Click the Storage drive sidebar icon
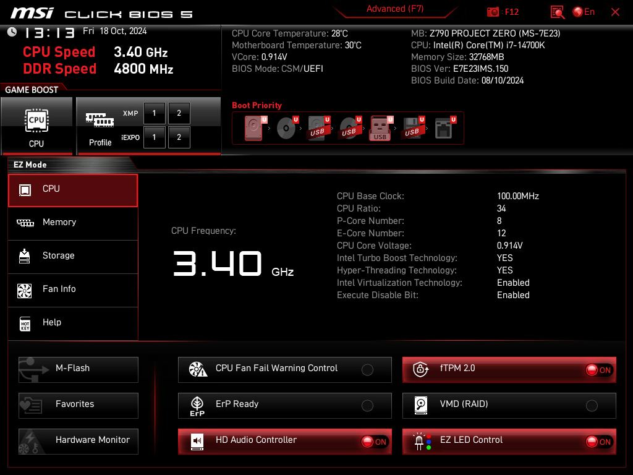 (x=25, y=256)
